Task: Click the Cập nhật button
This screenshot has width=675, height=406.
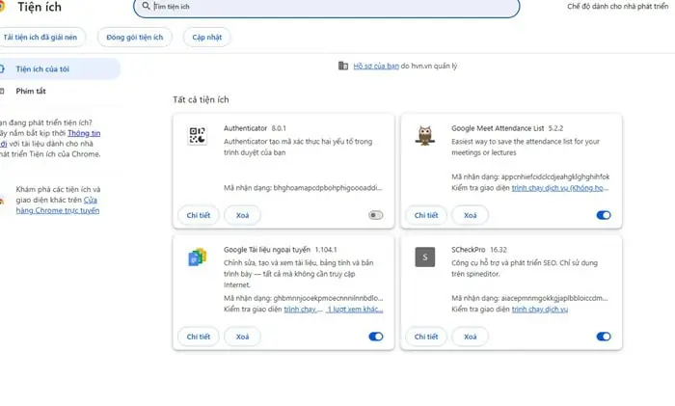Action: 207,37
